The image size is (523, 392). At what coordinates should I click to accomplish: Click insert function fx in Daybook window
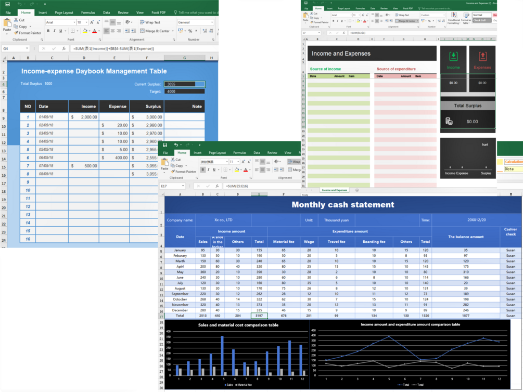63,49
